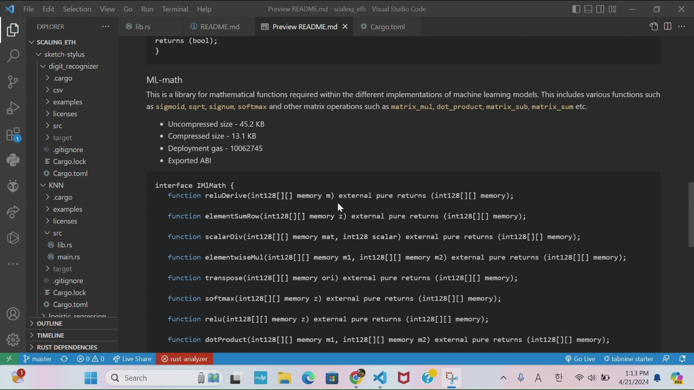Toggle the secondary side bar
This screenshot has width=694, height=390.
coord(600,9)
